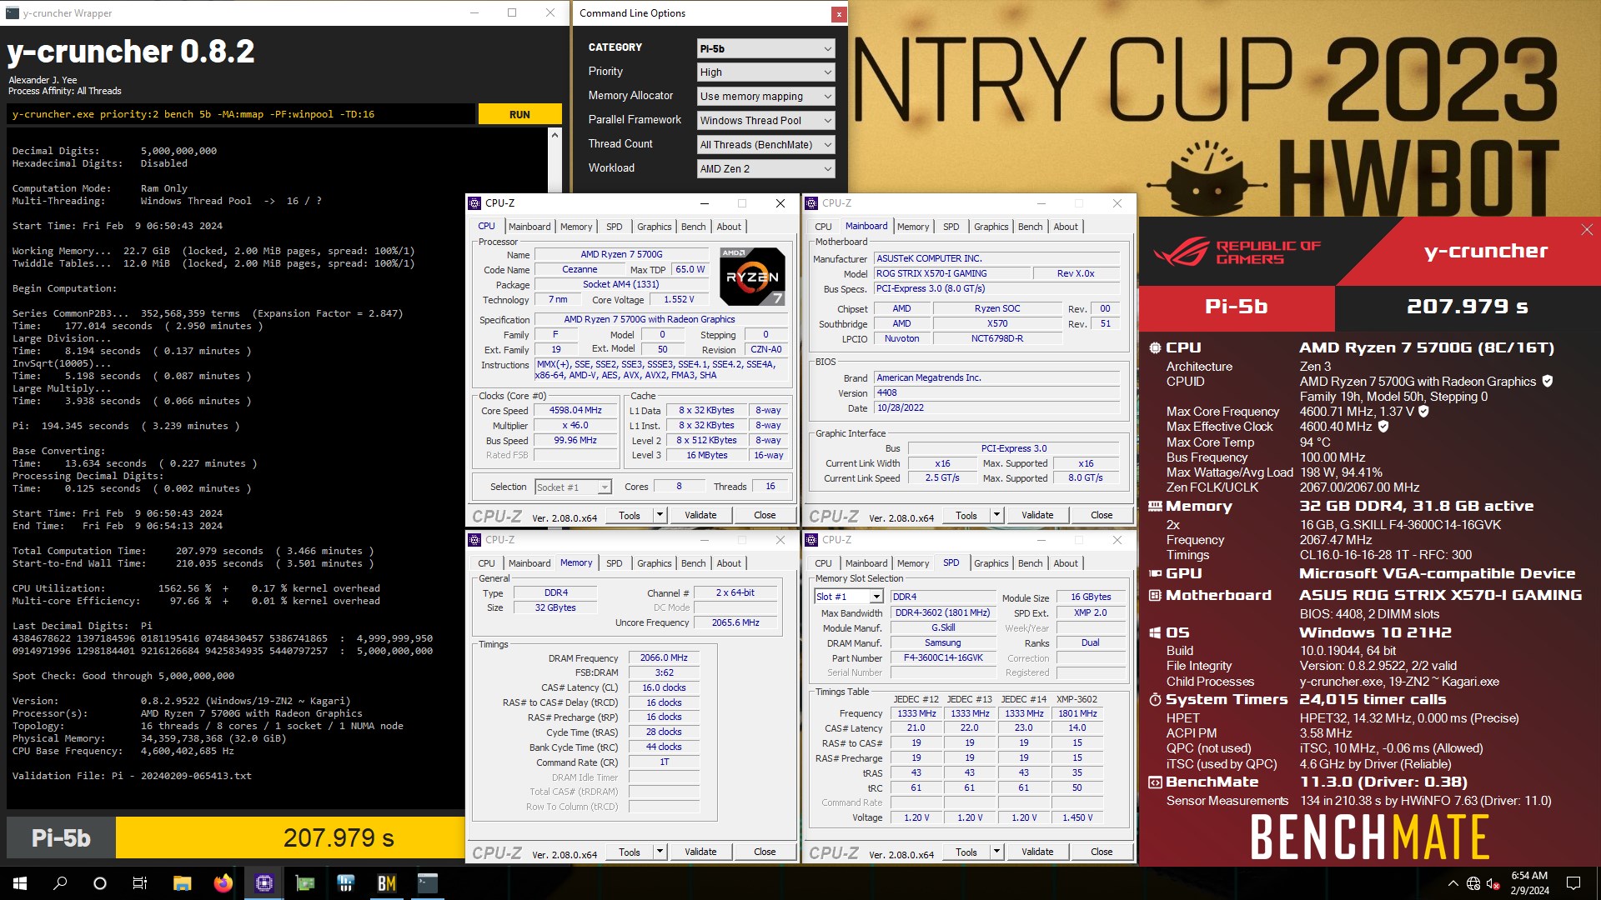Open the Socket #1 Selection dropdown

click(573, 487)
